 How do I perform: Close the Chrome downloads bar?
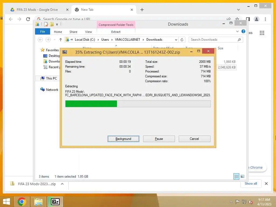click(x=266, y=184)
